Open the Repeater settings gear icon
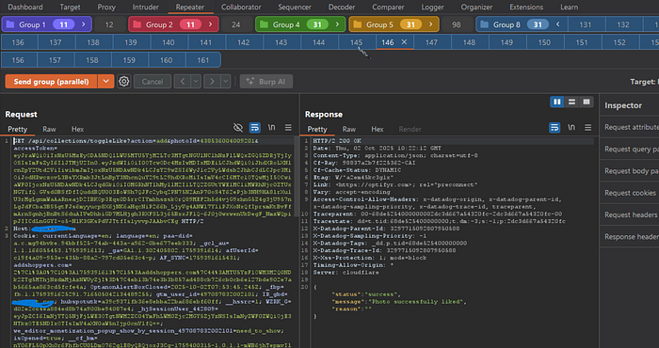Screen dimensions: 659x348 point(123,82)
